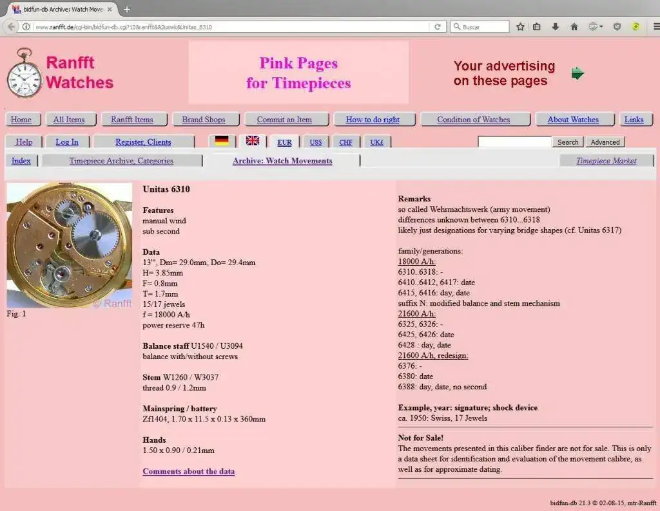The image size is (660, 511).
Task: Enlarge the Unitas 6310 movement photo
Action: (69, 245)
